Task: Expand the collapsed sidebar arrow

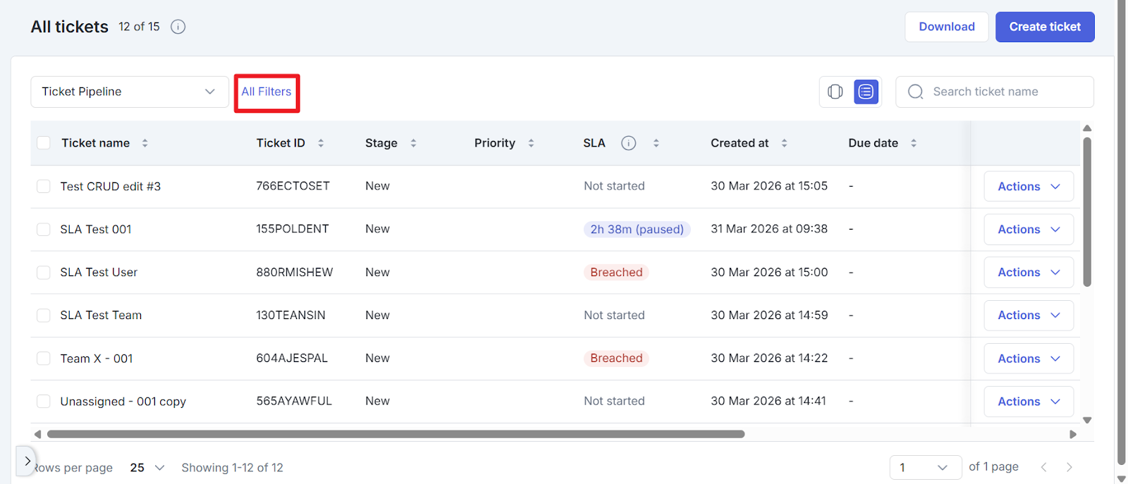Action: (x=27, y=461)
